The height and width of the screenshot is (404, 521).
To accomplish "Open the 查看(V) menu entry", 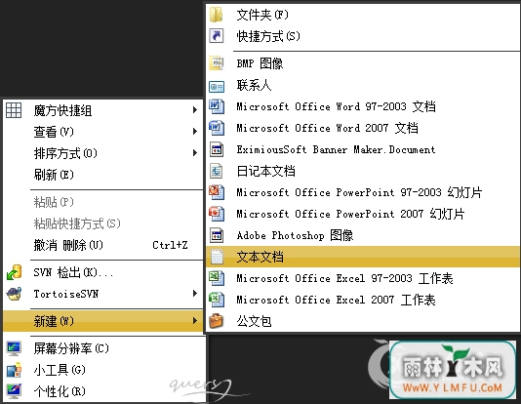I will 103,132.
